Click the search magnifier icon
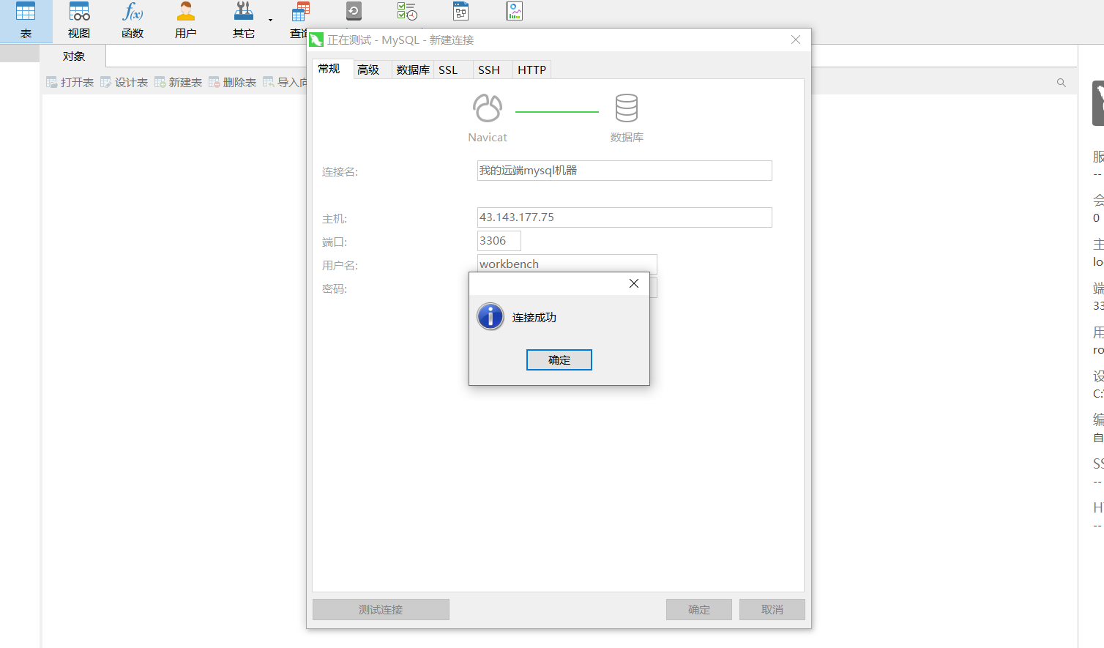 pyautogui.click(x=1062, y=83)
